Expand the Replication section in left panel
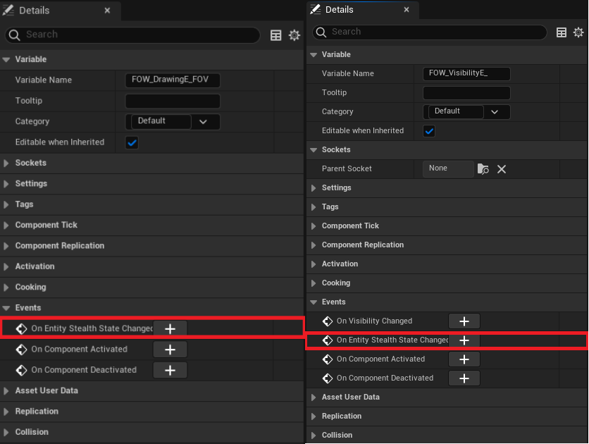 pos(6,412)
